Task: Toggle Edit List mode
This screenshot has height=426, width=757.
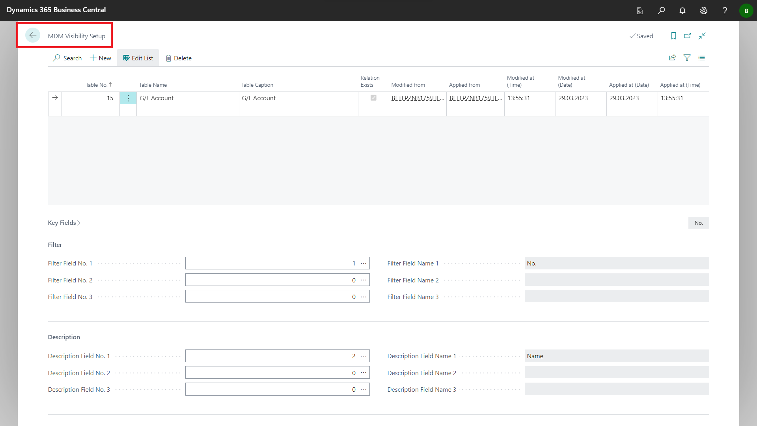Action: pos(138,58)
